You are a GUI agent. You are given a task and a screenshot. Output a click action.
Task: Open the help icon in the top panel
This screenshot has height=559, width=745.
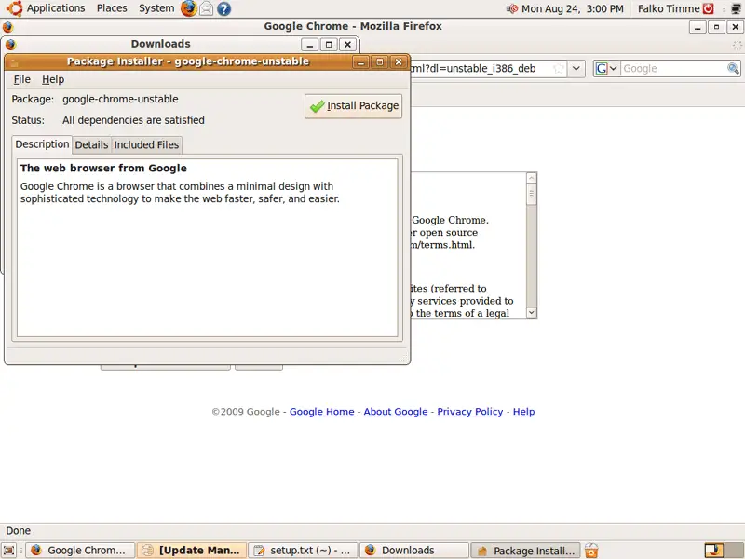click(223, 8)
